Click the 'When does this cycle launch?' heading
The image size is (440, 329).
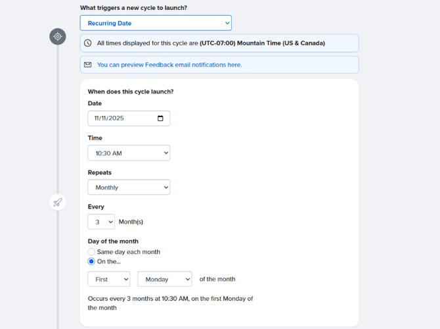click(131, 92)
